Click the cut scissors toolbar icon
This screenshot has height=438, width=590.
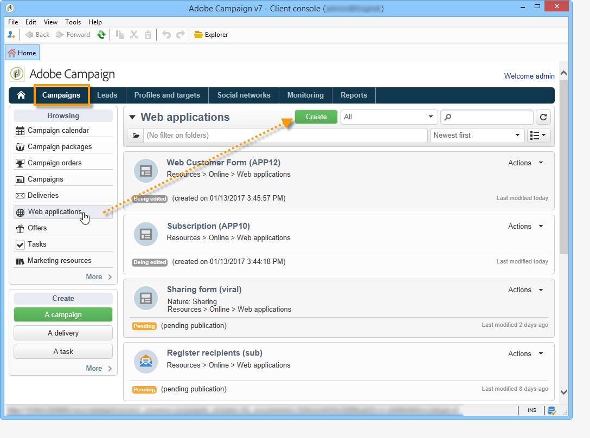point(133,35)
